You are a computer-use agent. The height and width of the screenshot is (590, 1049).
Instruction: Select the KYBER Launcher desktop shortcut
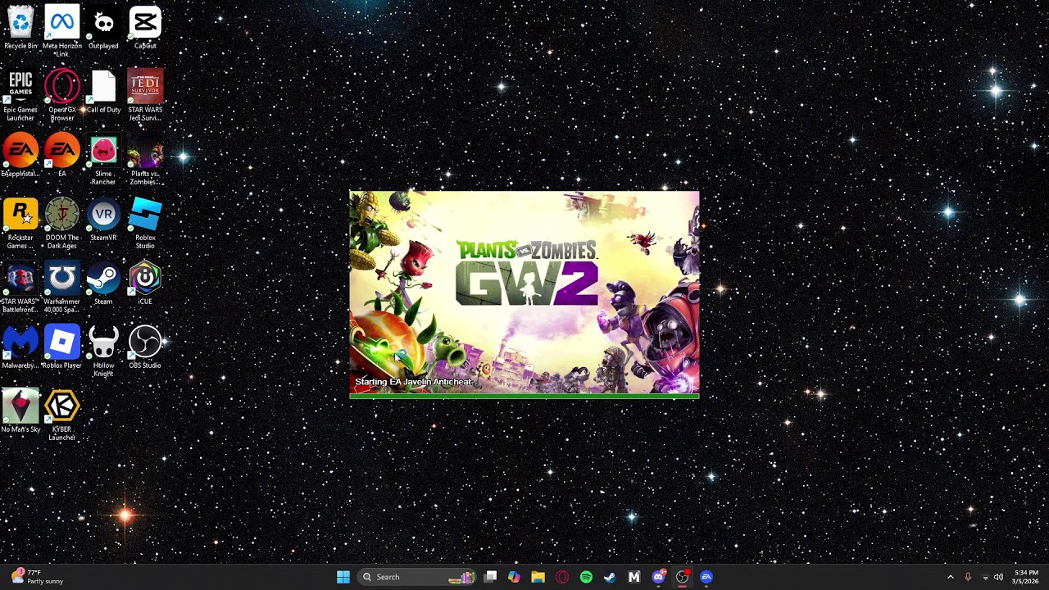[62, 415]
